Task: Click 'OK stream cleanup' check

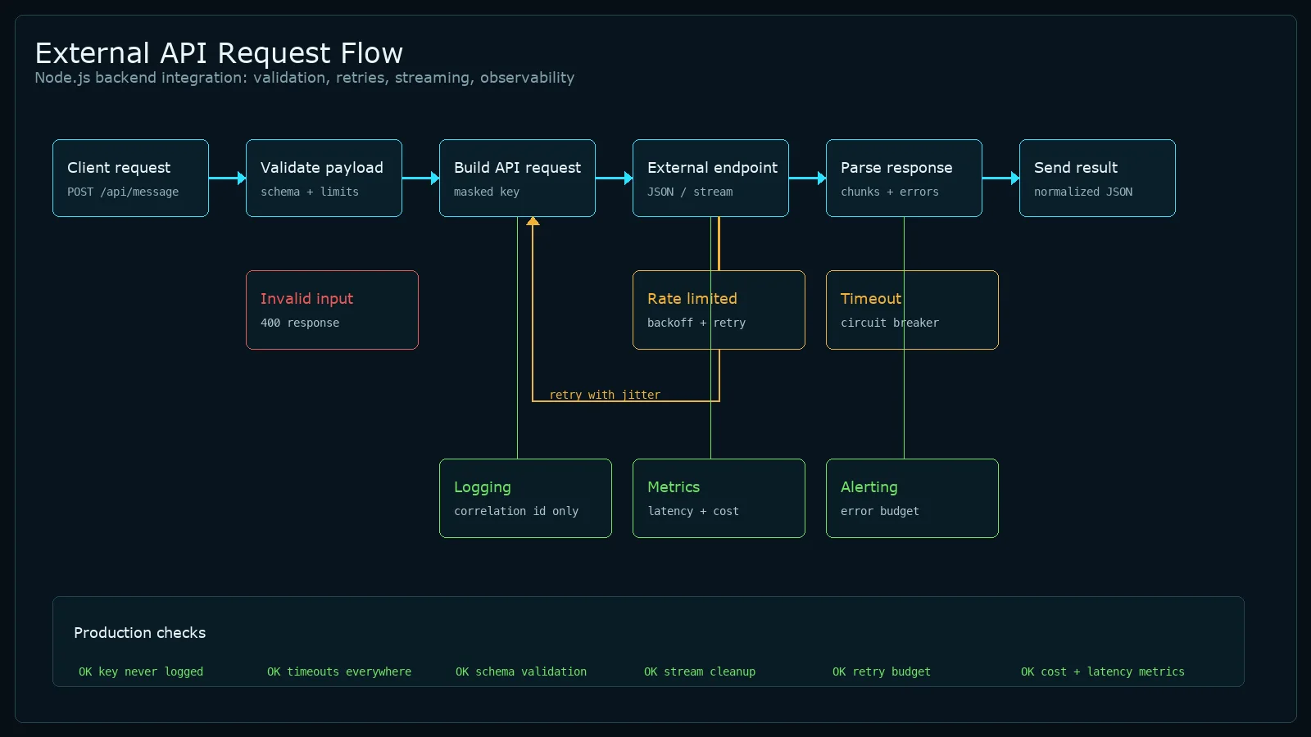Action: [x=700, y=671]
